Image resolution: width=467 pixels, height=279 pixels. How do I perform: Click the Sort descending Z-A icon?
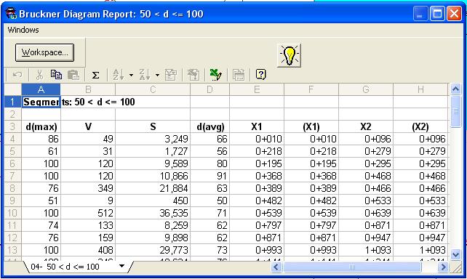(145, 75)
